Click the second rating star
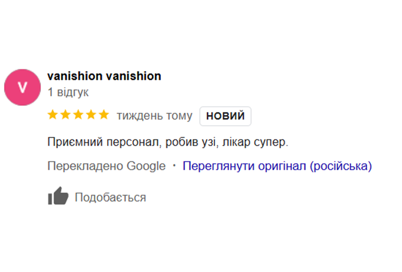 (x=66, y=115)
